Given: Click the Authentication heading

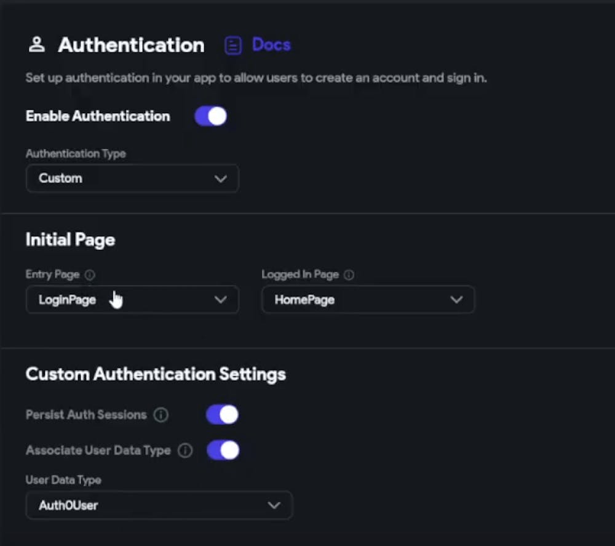Looking at the screenshot, I should (x=131, y=44).
